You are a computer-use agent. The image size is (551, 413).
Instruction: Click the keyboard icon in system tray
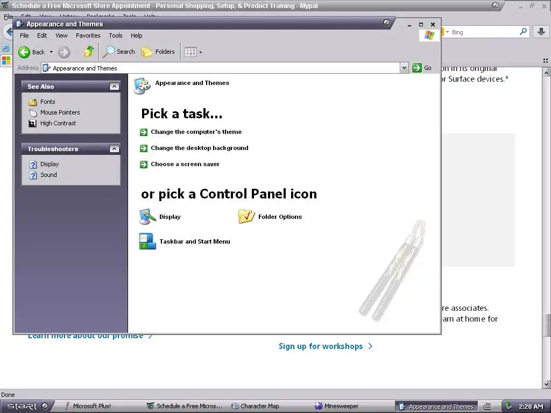487,407
